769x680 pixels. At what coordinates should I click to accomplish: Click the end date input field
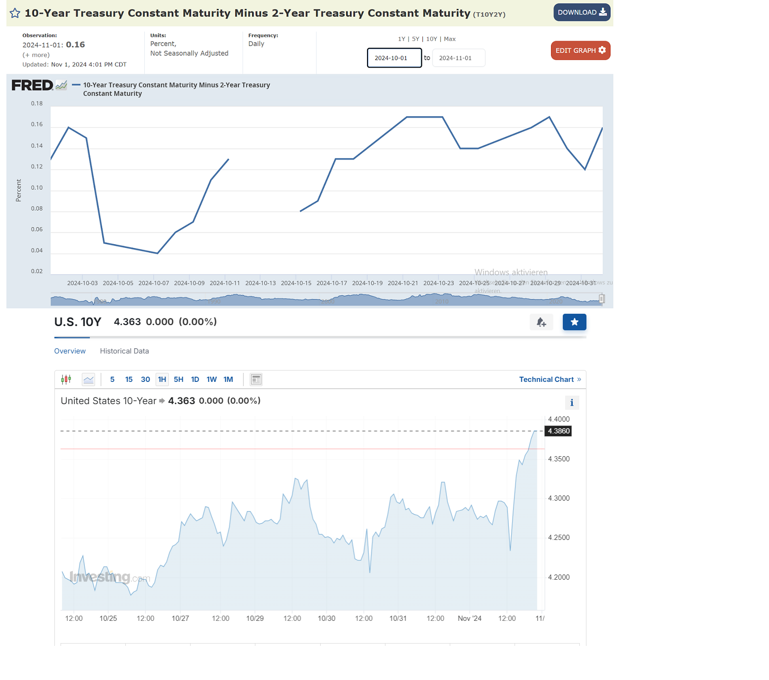click(458, 58)
